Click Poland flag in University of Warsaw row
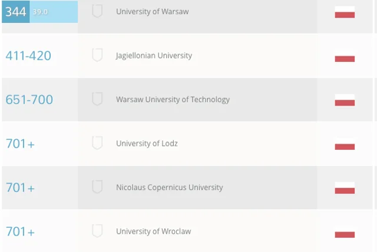The width and height of the screenshot is (377, 252). [x=345, y=12]
